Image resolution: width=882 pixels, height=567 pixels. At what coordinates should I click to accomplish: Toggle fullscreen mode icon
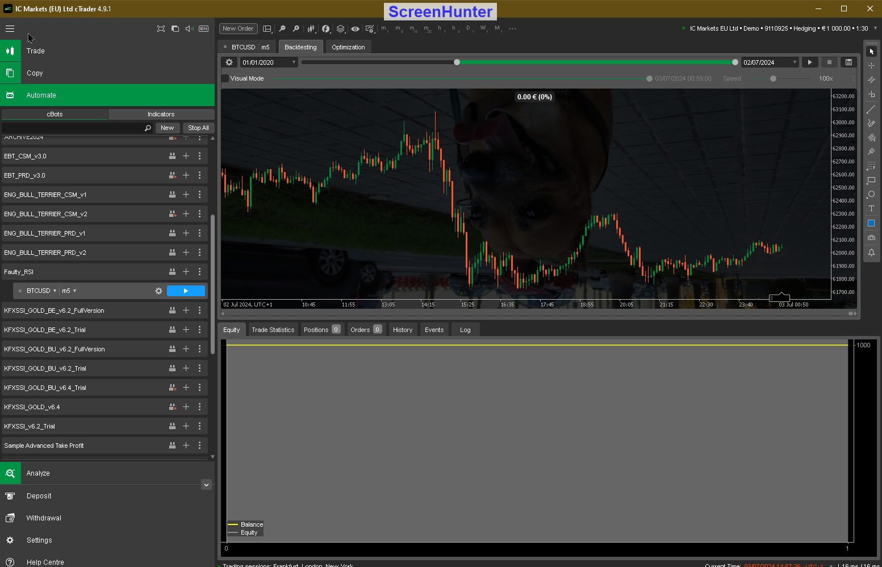(161, 28)
